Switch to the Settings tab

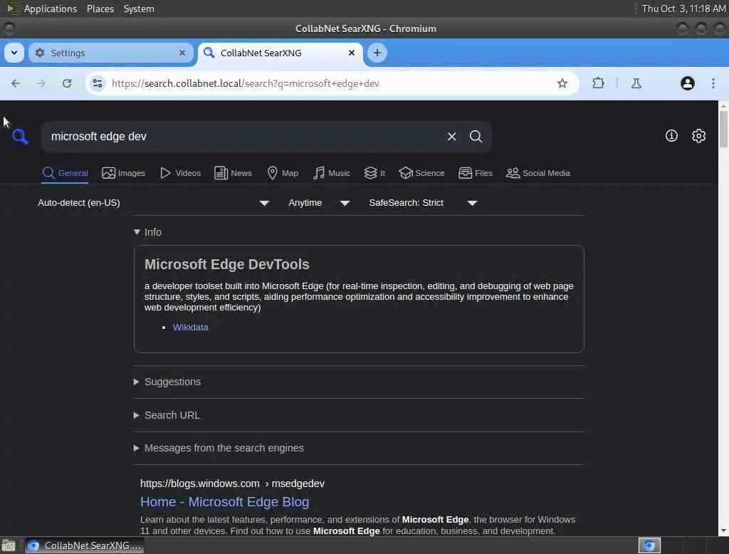(110, 53)
